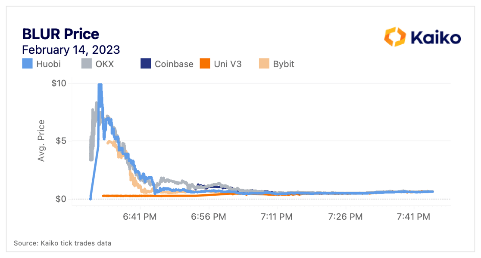Image resolution: width=481 pixels, height=258 pixels.
Task: Click the Kaiko tick trades data source text
Action: coord(62,243)
